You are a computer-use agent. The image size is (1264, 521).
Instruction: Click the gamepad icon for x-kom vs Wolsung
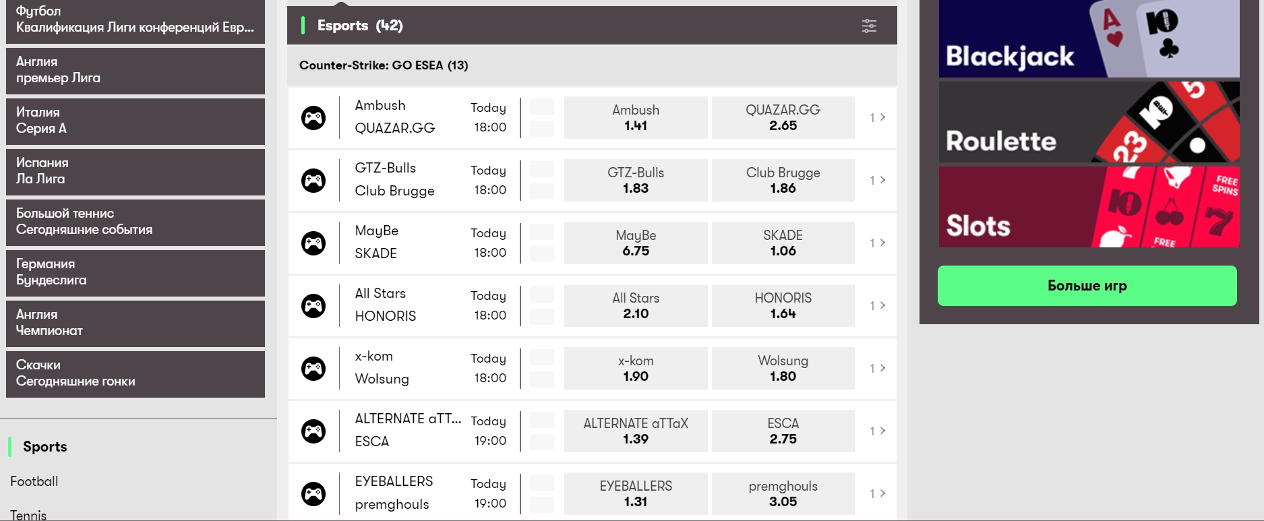click(x=313, y=369)
